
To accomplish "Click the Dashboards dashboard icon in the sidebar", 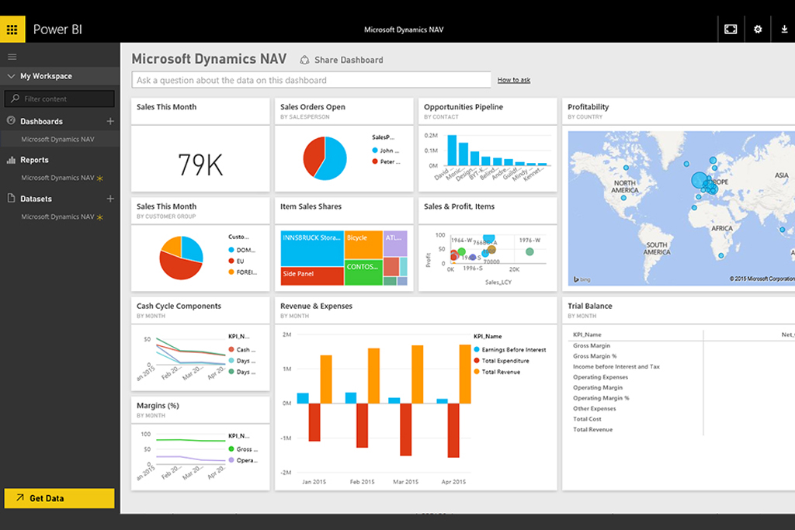I will 9,121.
